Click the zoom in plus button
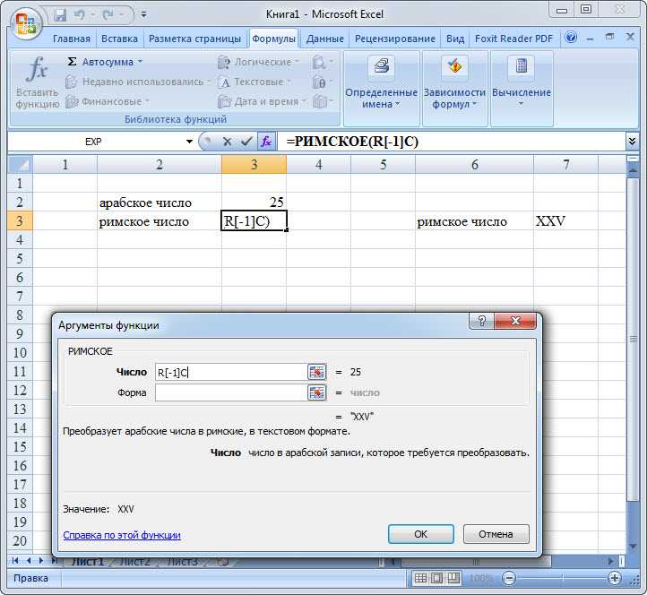 (x=615, y=579)
